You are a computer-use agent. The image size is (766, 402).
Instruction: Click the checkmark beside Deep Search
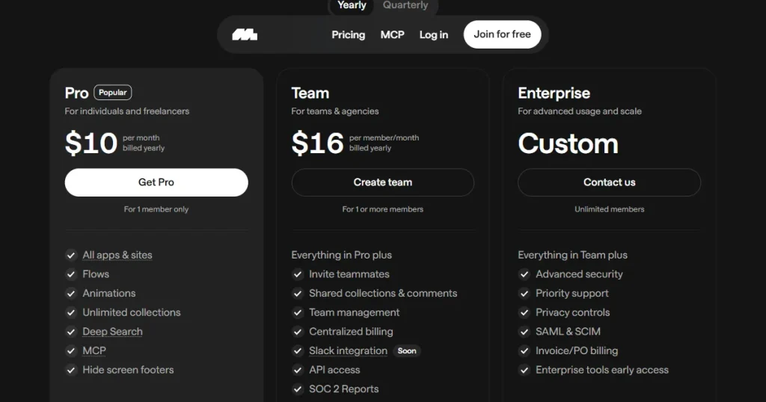point(71,332)
